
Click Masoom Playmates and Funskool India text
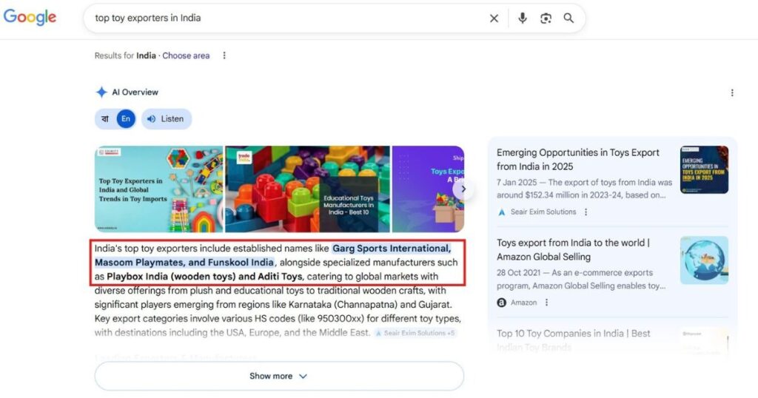tap(184, 263)
